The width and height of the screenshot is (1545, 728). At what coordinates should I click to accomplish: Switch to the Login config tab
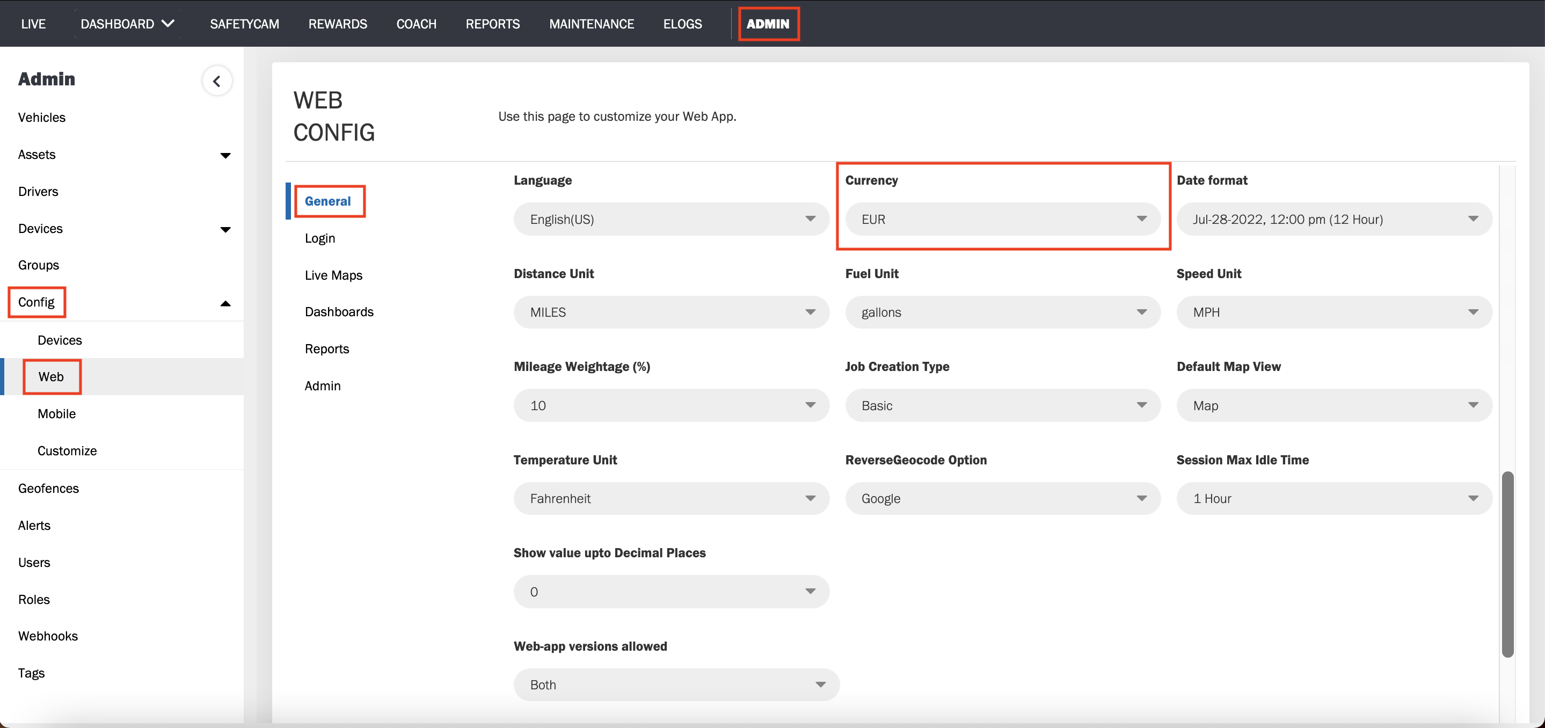click(x=319, y=238)
